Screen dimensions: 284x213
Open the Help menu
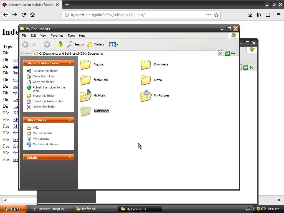[x=82, y=35]
